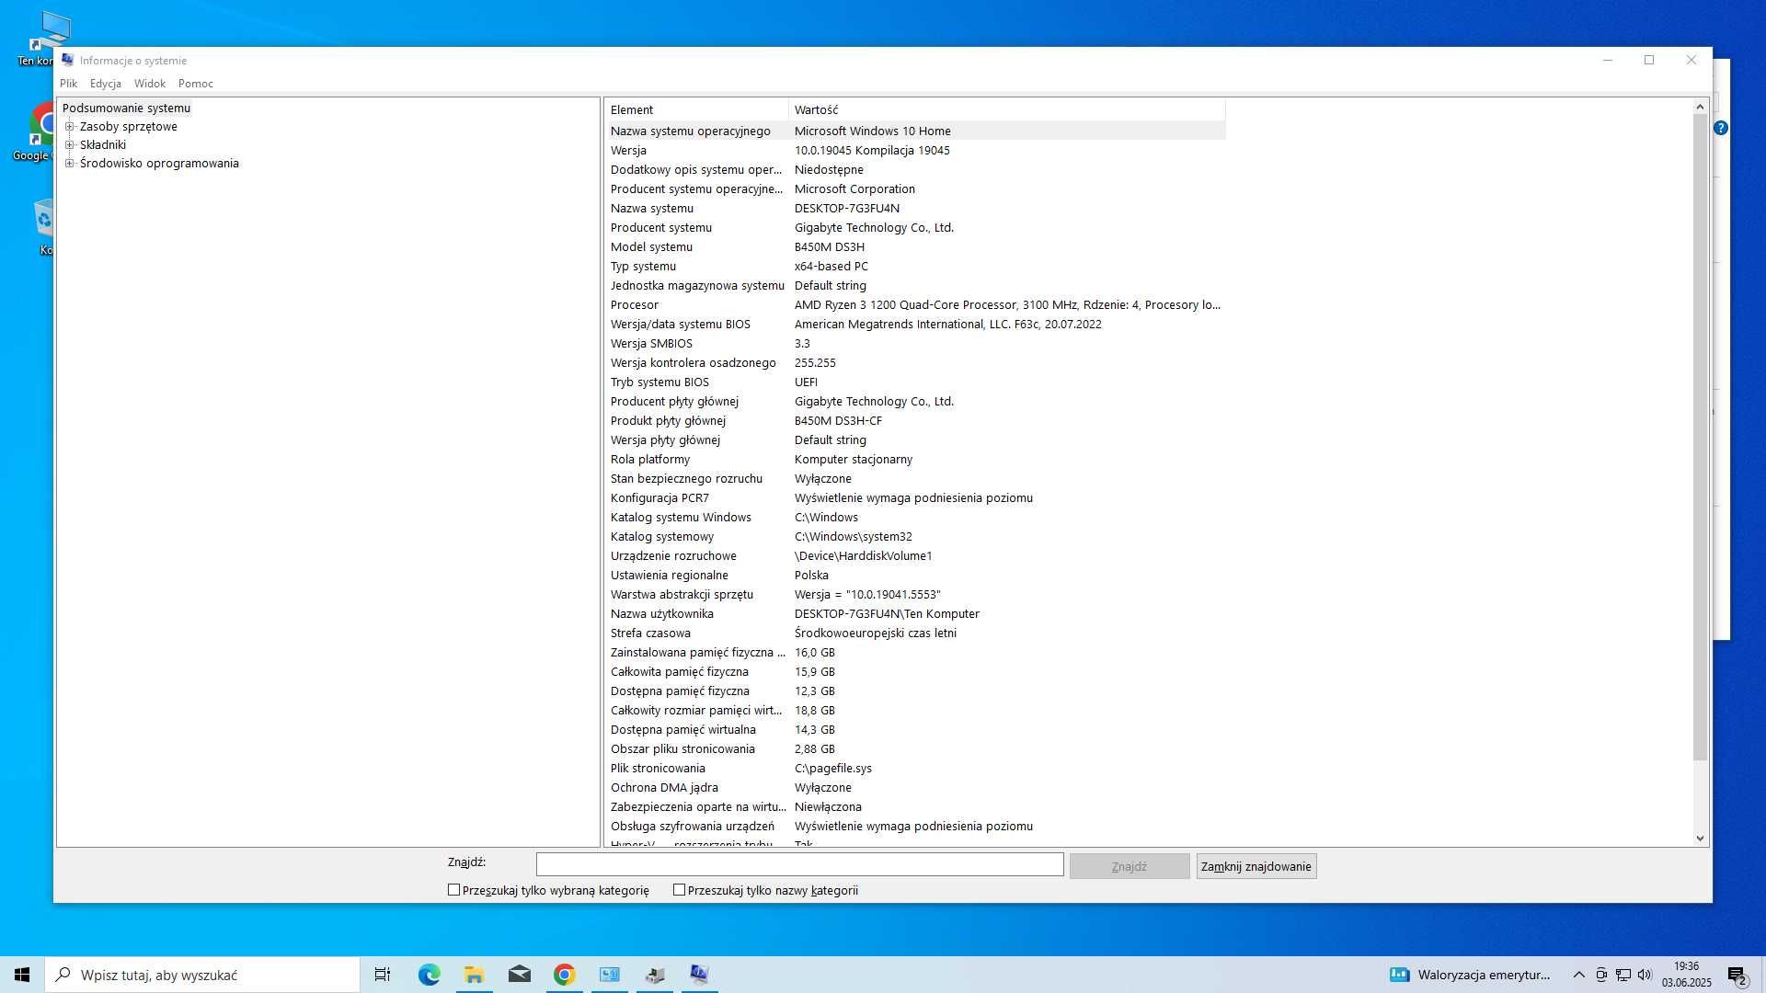Click scrollbar down arrow in details pane

coord(1700,839)
